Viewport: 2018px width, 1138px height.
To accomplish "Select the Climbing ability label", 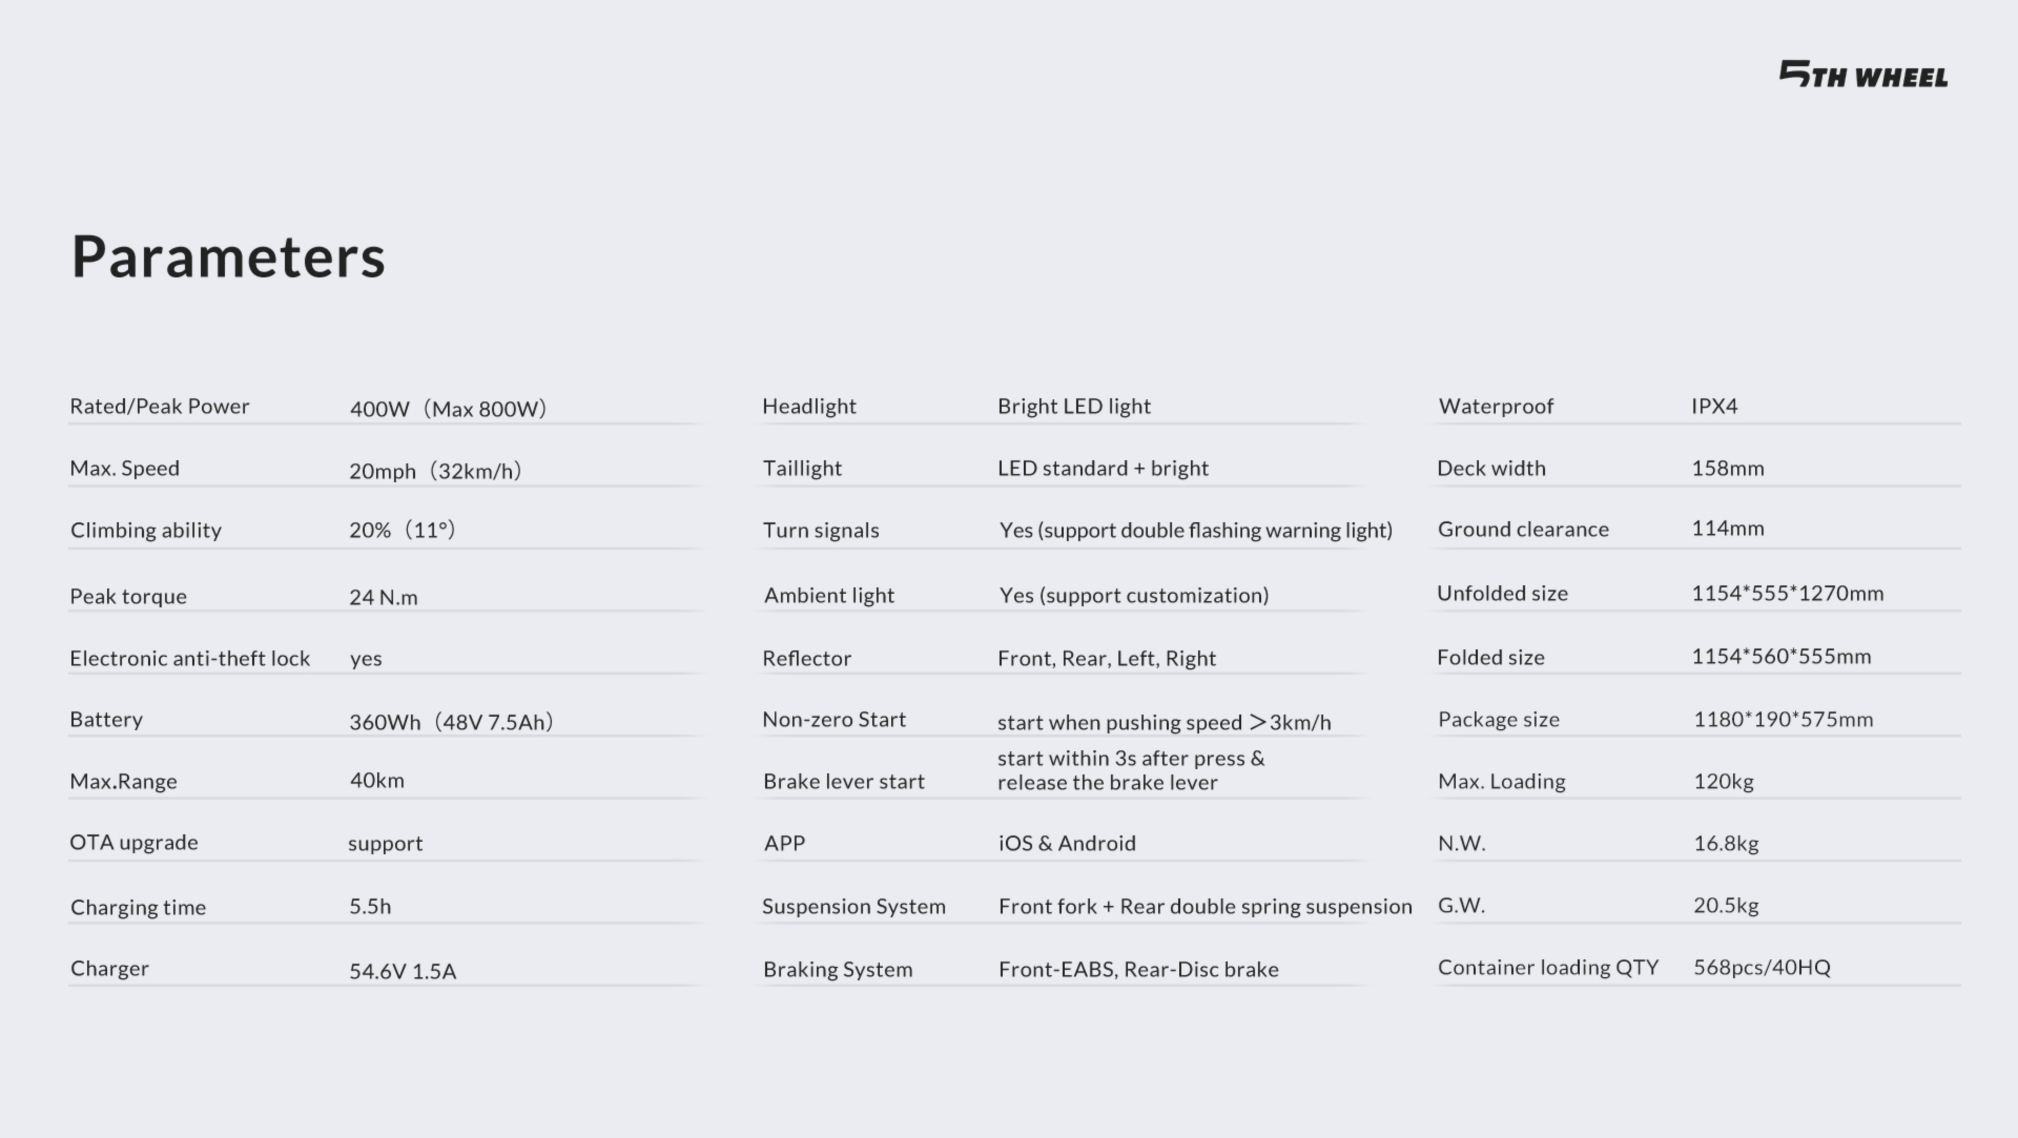I will pyautogui.click(x=146, y=530).
